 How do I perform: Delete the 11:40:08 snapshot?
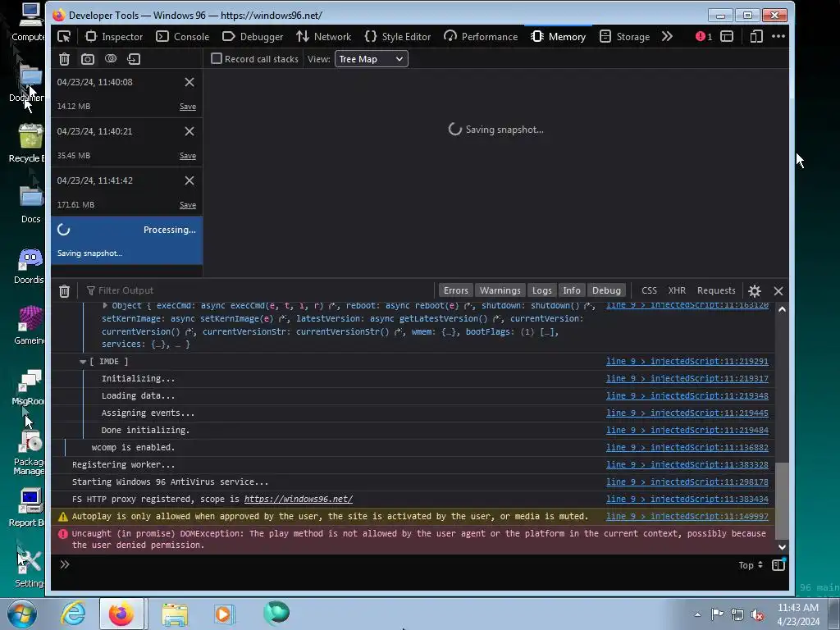(x=189, y=82)
